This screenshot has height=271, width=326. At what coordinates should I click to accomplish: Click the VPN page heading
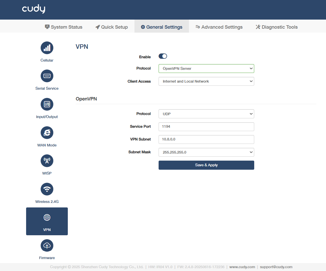coord(82,47)
